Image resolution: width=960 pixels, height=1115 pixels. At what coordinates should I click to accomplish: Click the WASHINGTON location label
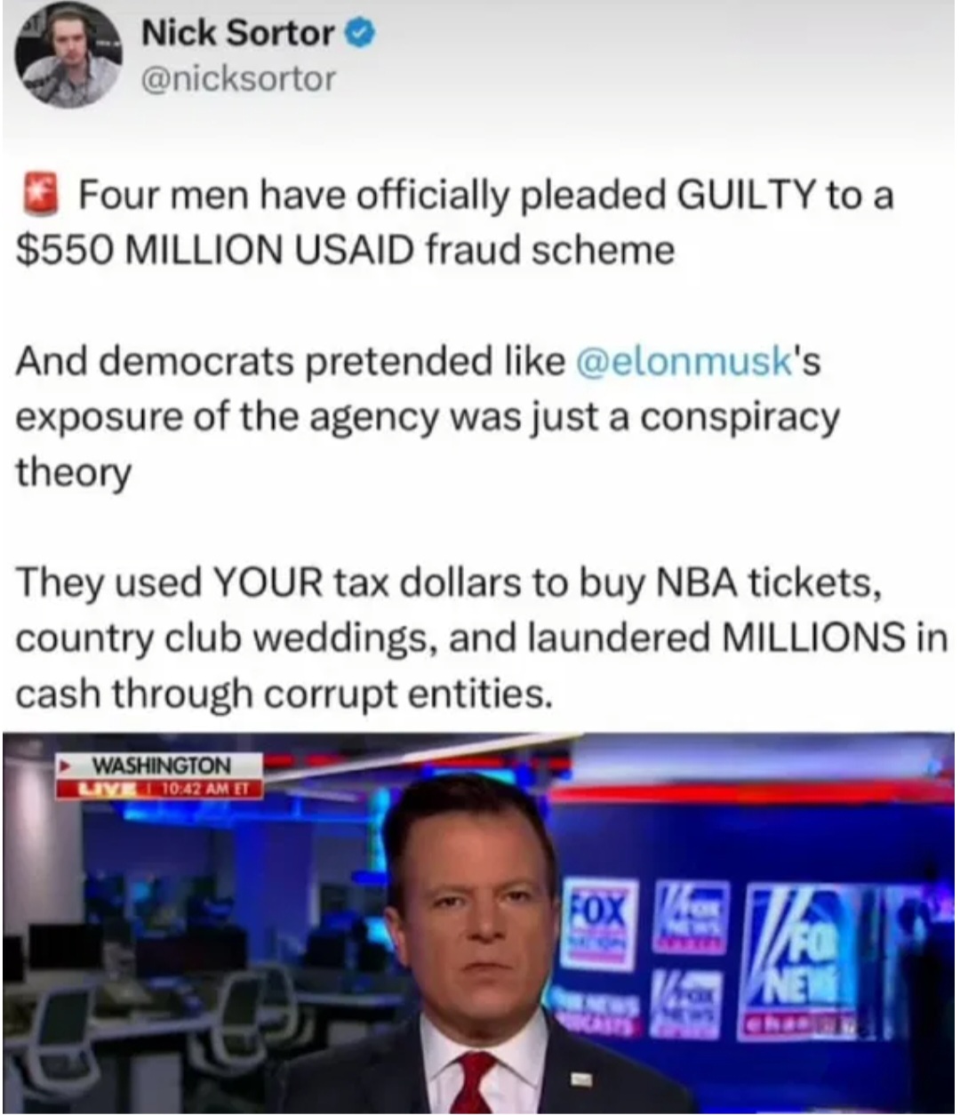pyautogui.click(x=162, y=766)
